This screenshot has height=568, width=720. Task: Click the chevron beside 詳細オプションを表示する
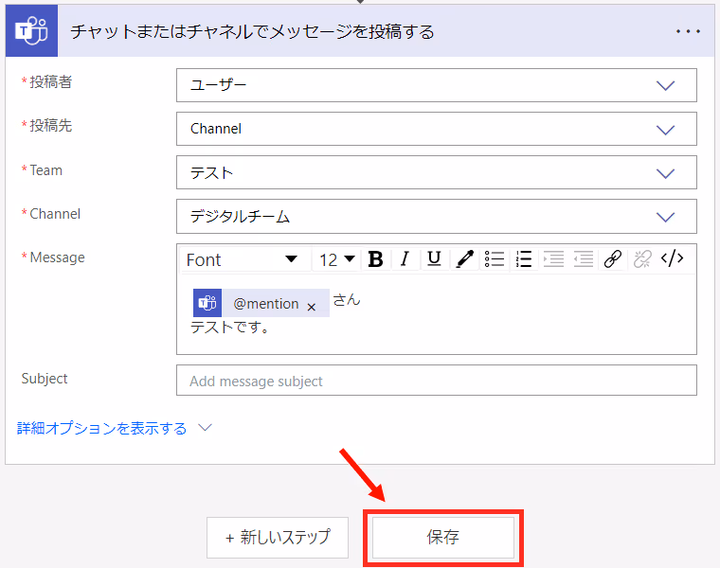pyautogui.click(x=205, y=428)
